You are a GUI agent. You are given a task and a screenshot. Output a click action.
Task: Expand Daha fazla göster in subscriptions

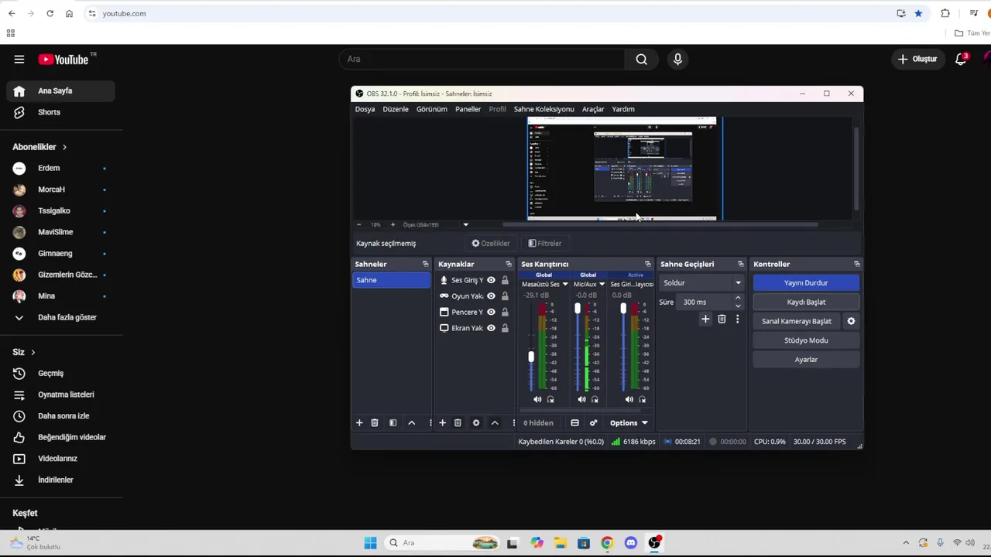coord(60,317)
